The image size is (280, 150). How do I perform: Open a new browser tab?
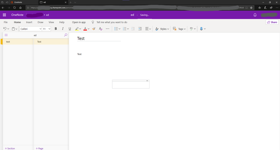click(70, 2)
